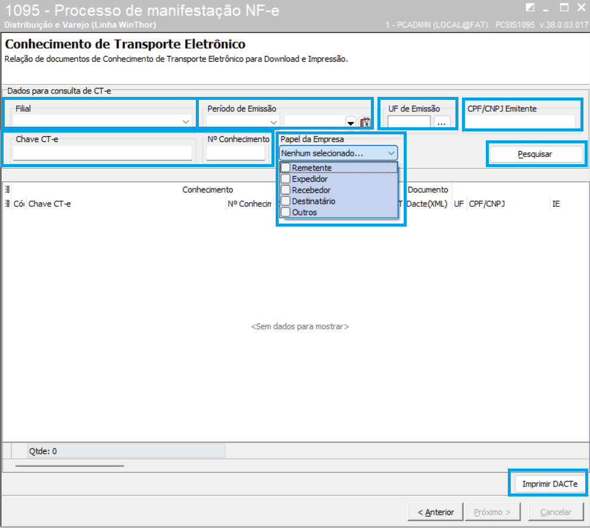Focus the Nº Conhecimento input field

click(236, 153)
